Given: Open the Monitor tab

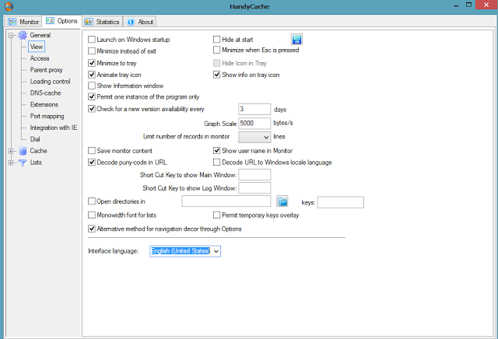Looking at the screenshot, I should [23, 22].
